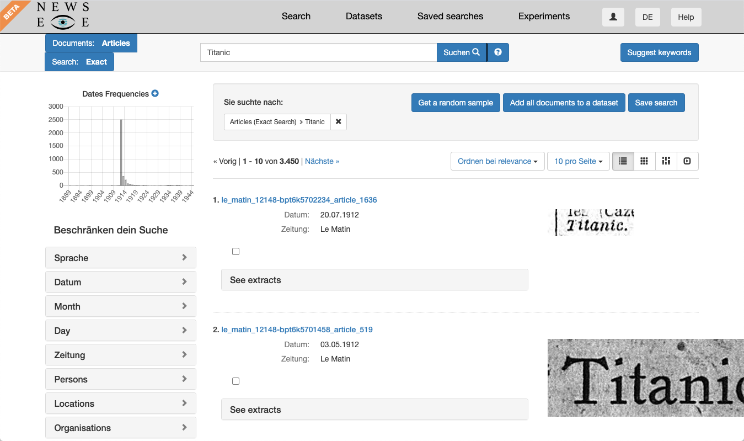
Task: Remove the Titanic search filter with X
Action: (339, 122)
